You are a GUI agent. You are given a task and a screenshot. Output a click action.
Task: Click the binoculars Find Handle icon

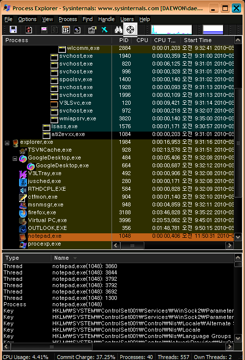[118, 30]
